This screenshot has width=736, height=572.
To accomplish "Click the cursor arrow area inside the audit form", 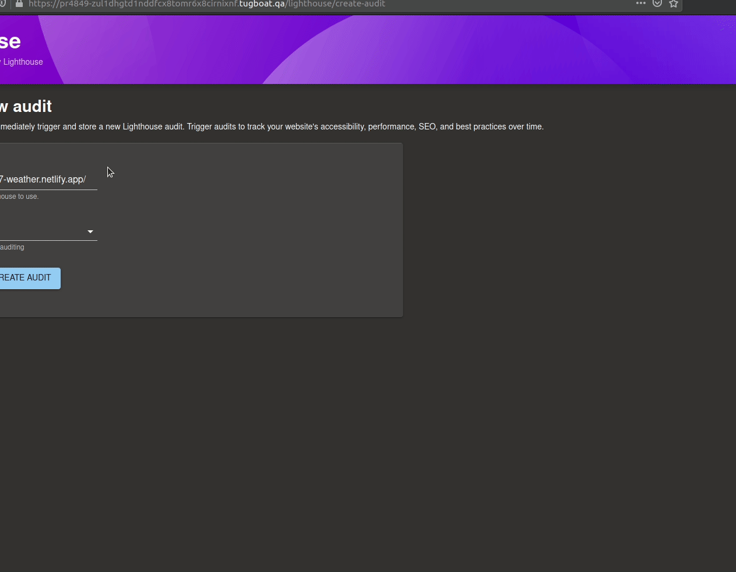I will 110,172.
